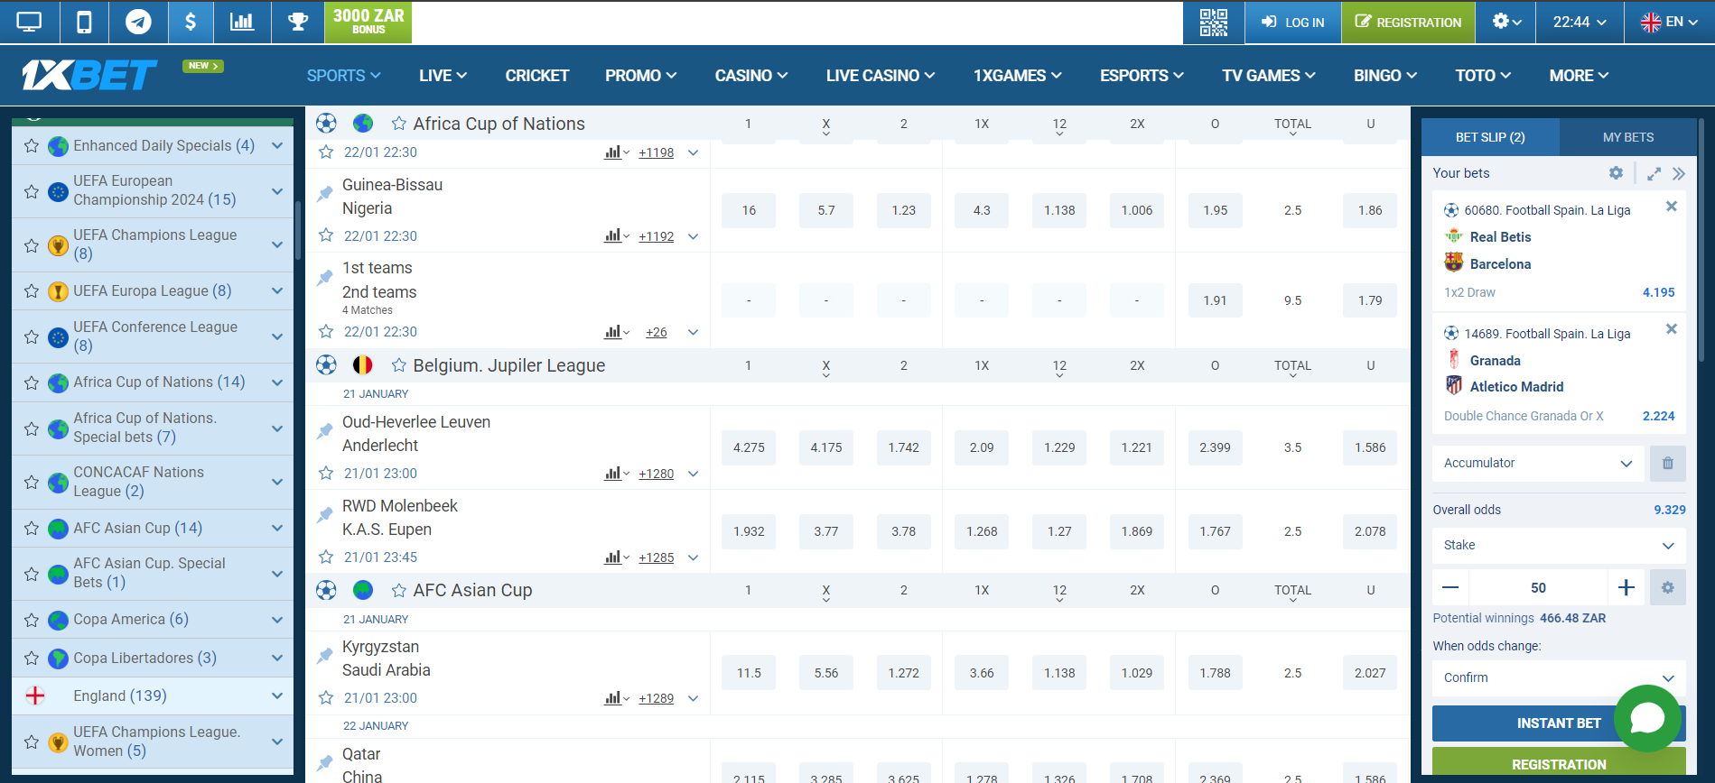The width and height of the screenshot is (1715, 783).
Task: Open stats chart for Guinea-Bissau vs Nigeria
Action: (617, 235)
